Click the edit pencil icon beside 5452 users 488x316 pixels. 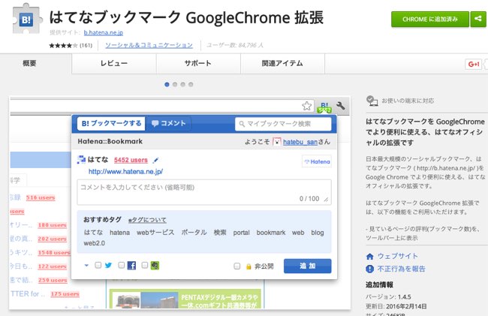(x=155, y=160)
